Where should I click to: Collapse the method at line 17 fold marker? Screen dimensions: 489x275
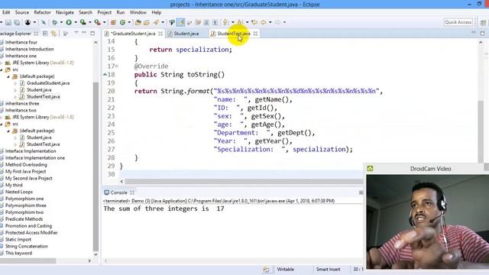[117, 66]
